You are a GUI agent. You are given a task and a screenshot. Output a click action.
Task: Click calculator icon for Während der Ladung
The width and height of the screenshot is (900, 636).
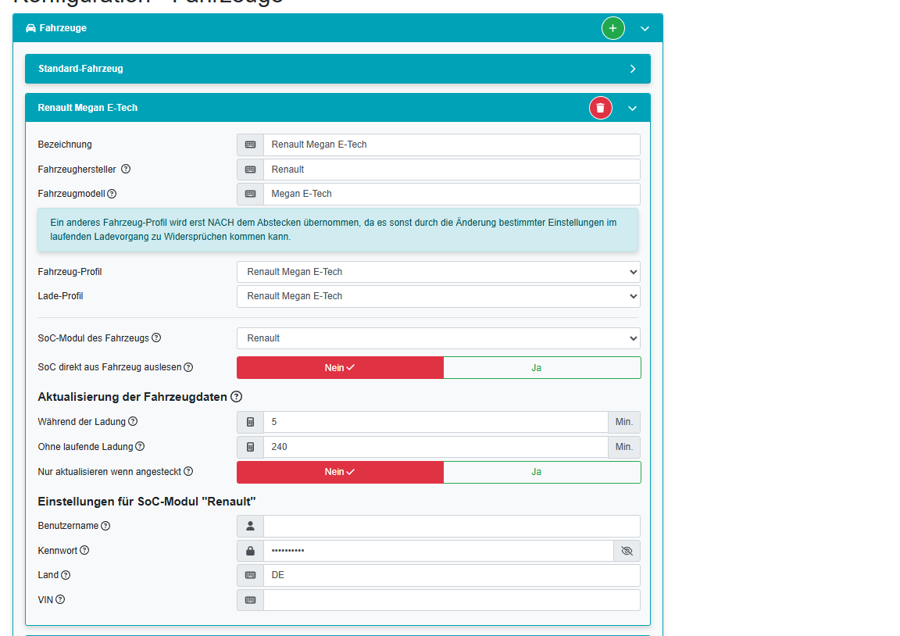[x=250, y=422]
